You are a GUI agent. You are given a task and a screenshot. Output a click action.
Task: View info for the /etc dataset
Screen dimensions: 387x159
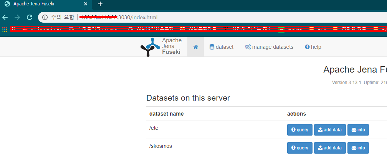(x=358, y=130)
